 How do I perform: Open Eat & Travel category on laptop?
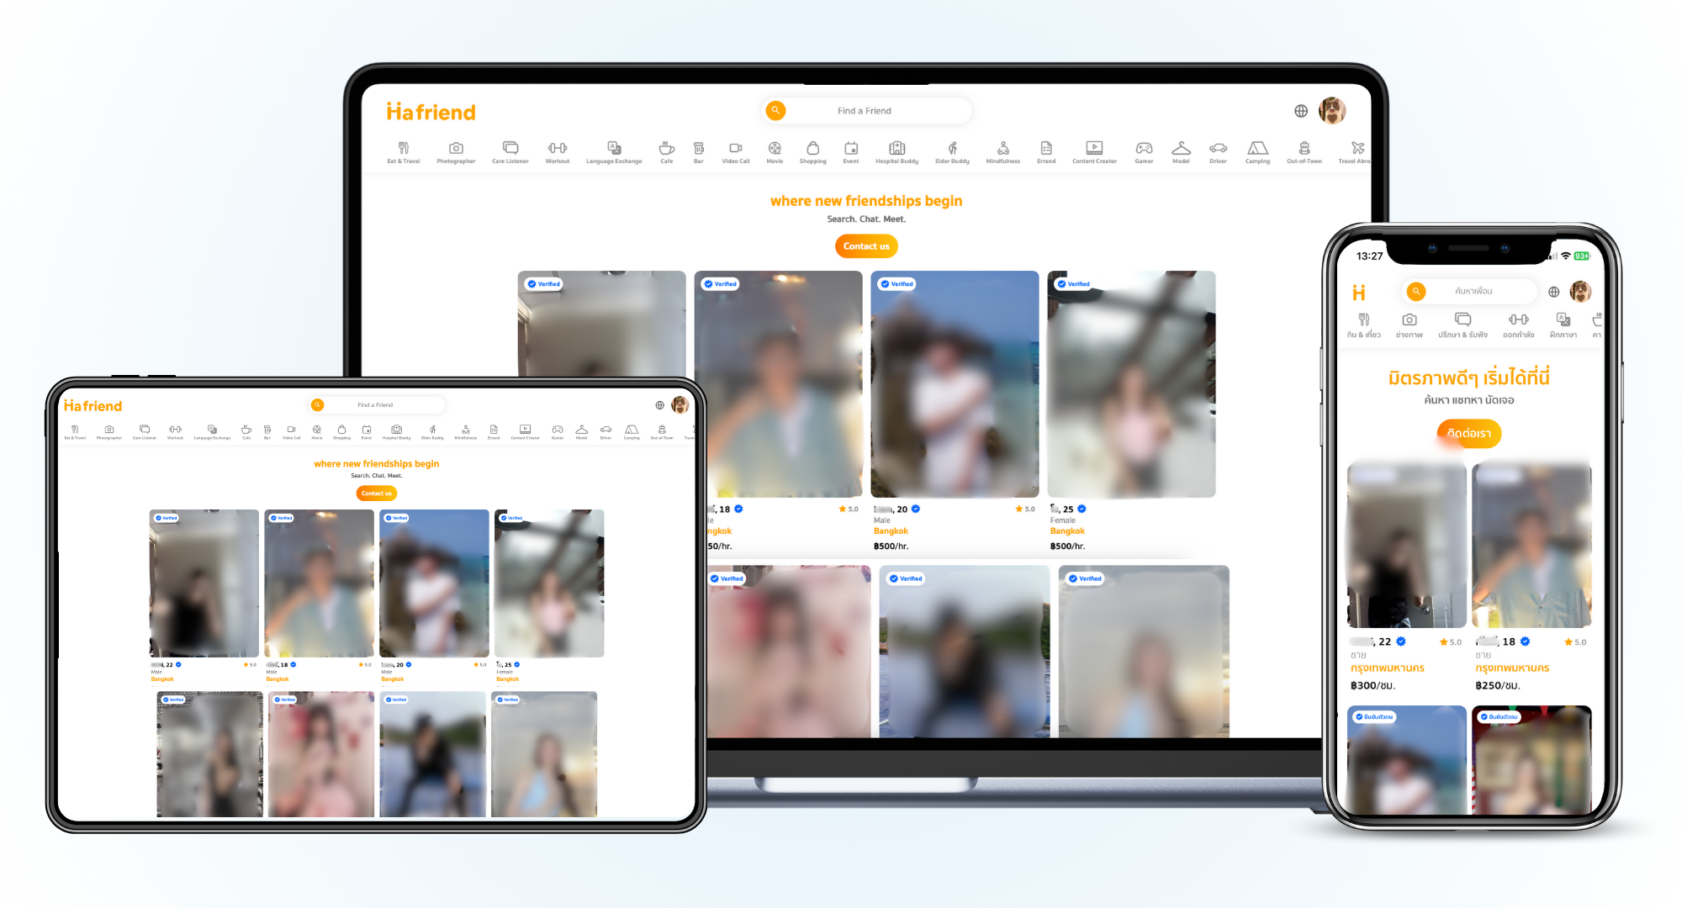pos(404,152)
